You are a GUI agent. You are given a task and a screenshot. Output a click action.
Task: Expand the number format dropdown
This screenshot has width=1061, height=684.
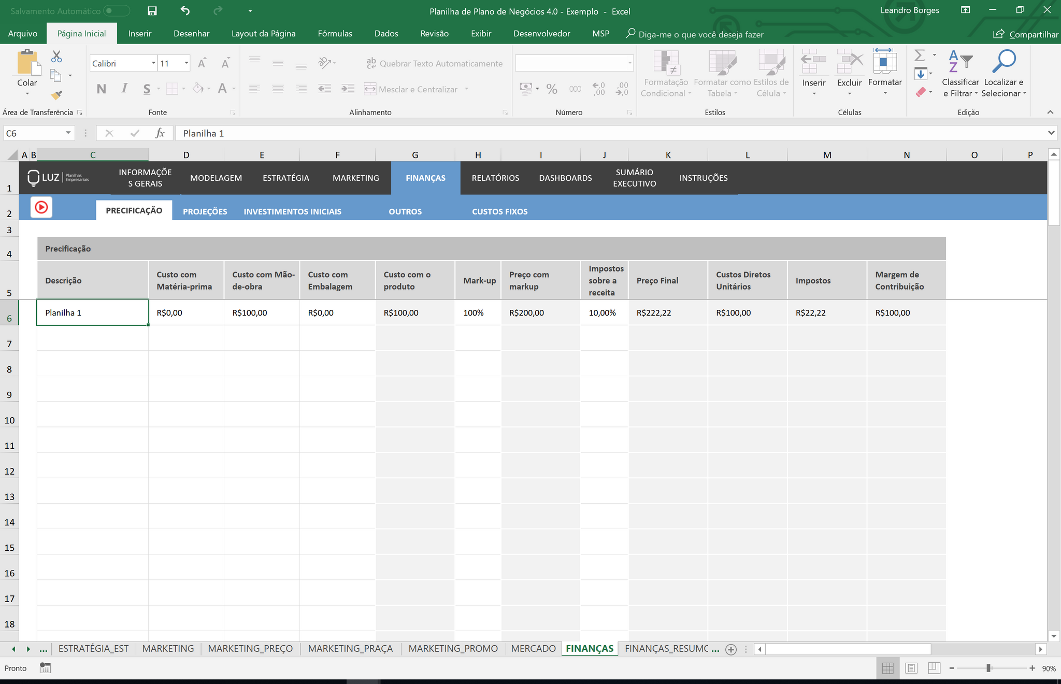629,63
